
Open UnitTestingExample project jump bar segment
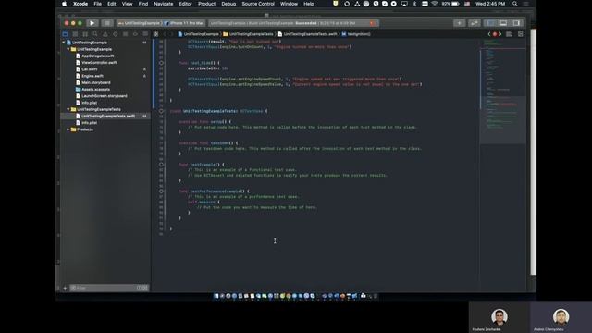click(x=199, y=34)
